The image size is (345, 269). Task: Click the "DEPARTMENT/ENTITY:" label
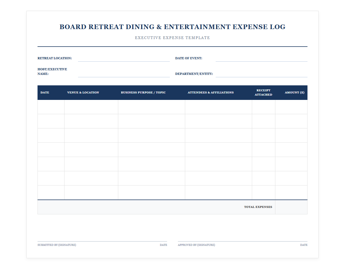(x=194, y=74)
